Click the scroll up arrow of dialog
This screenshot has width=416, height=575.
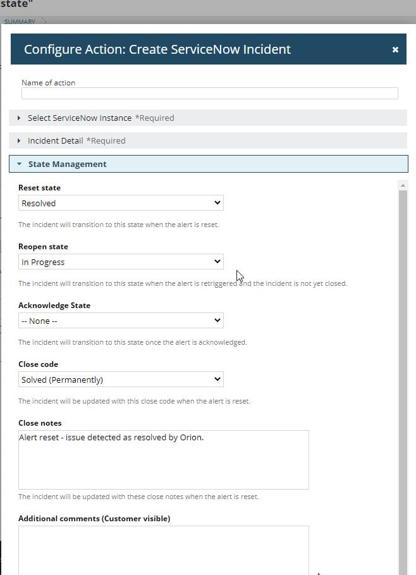(x=403, y=185)
